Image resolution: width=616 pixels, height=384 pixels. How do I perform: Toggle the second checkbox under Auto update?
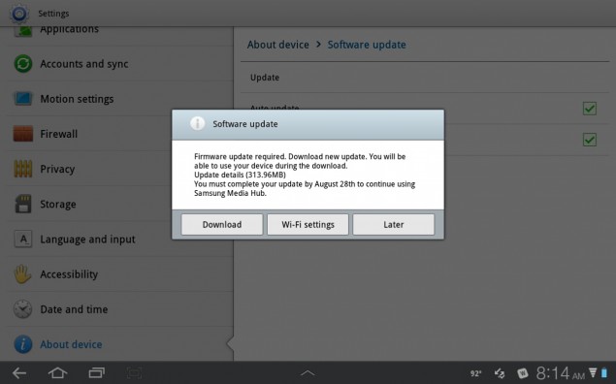click(x=589, y=140)
